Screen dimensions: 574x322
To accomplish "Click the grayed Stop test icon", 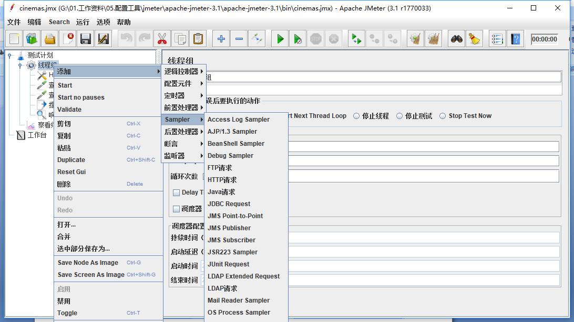I will [315, 39].
